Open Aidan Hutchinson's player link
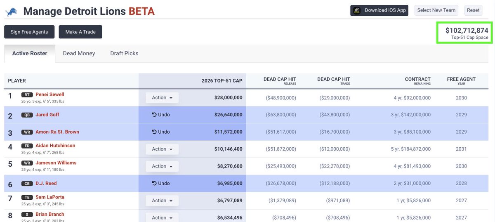This screenshot has height=222, width=495. click(x=55, y=146)
